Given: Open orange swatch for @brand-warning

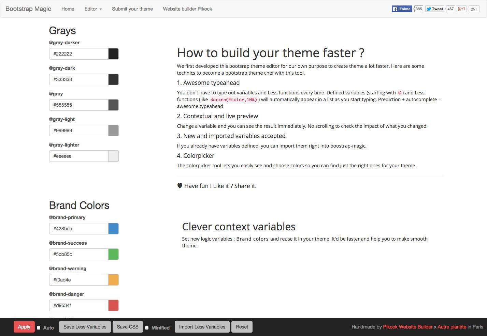Looking at the screenshot, I should 113,280.
